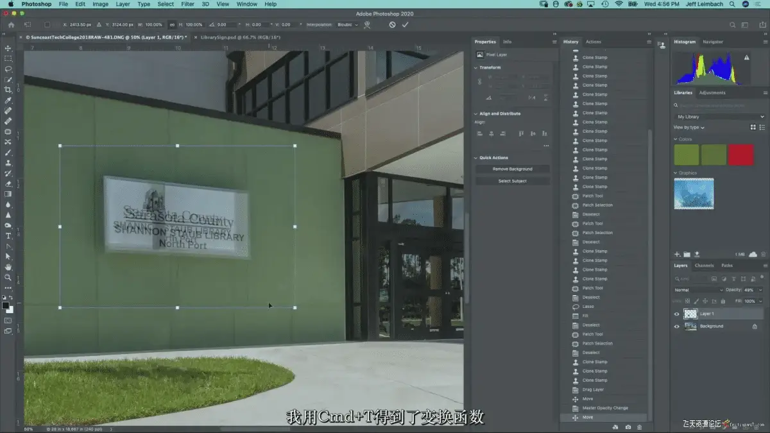
Task: Open the Properties panel menu
Action: 554,42
